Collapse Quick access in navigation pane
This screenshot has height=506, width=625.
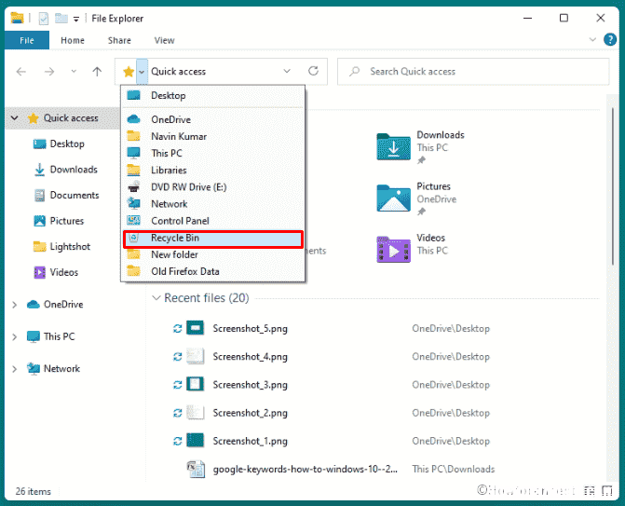coord(14,118)
